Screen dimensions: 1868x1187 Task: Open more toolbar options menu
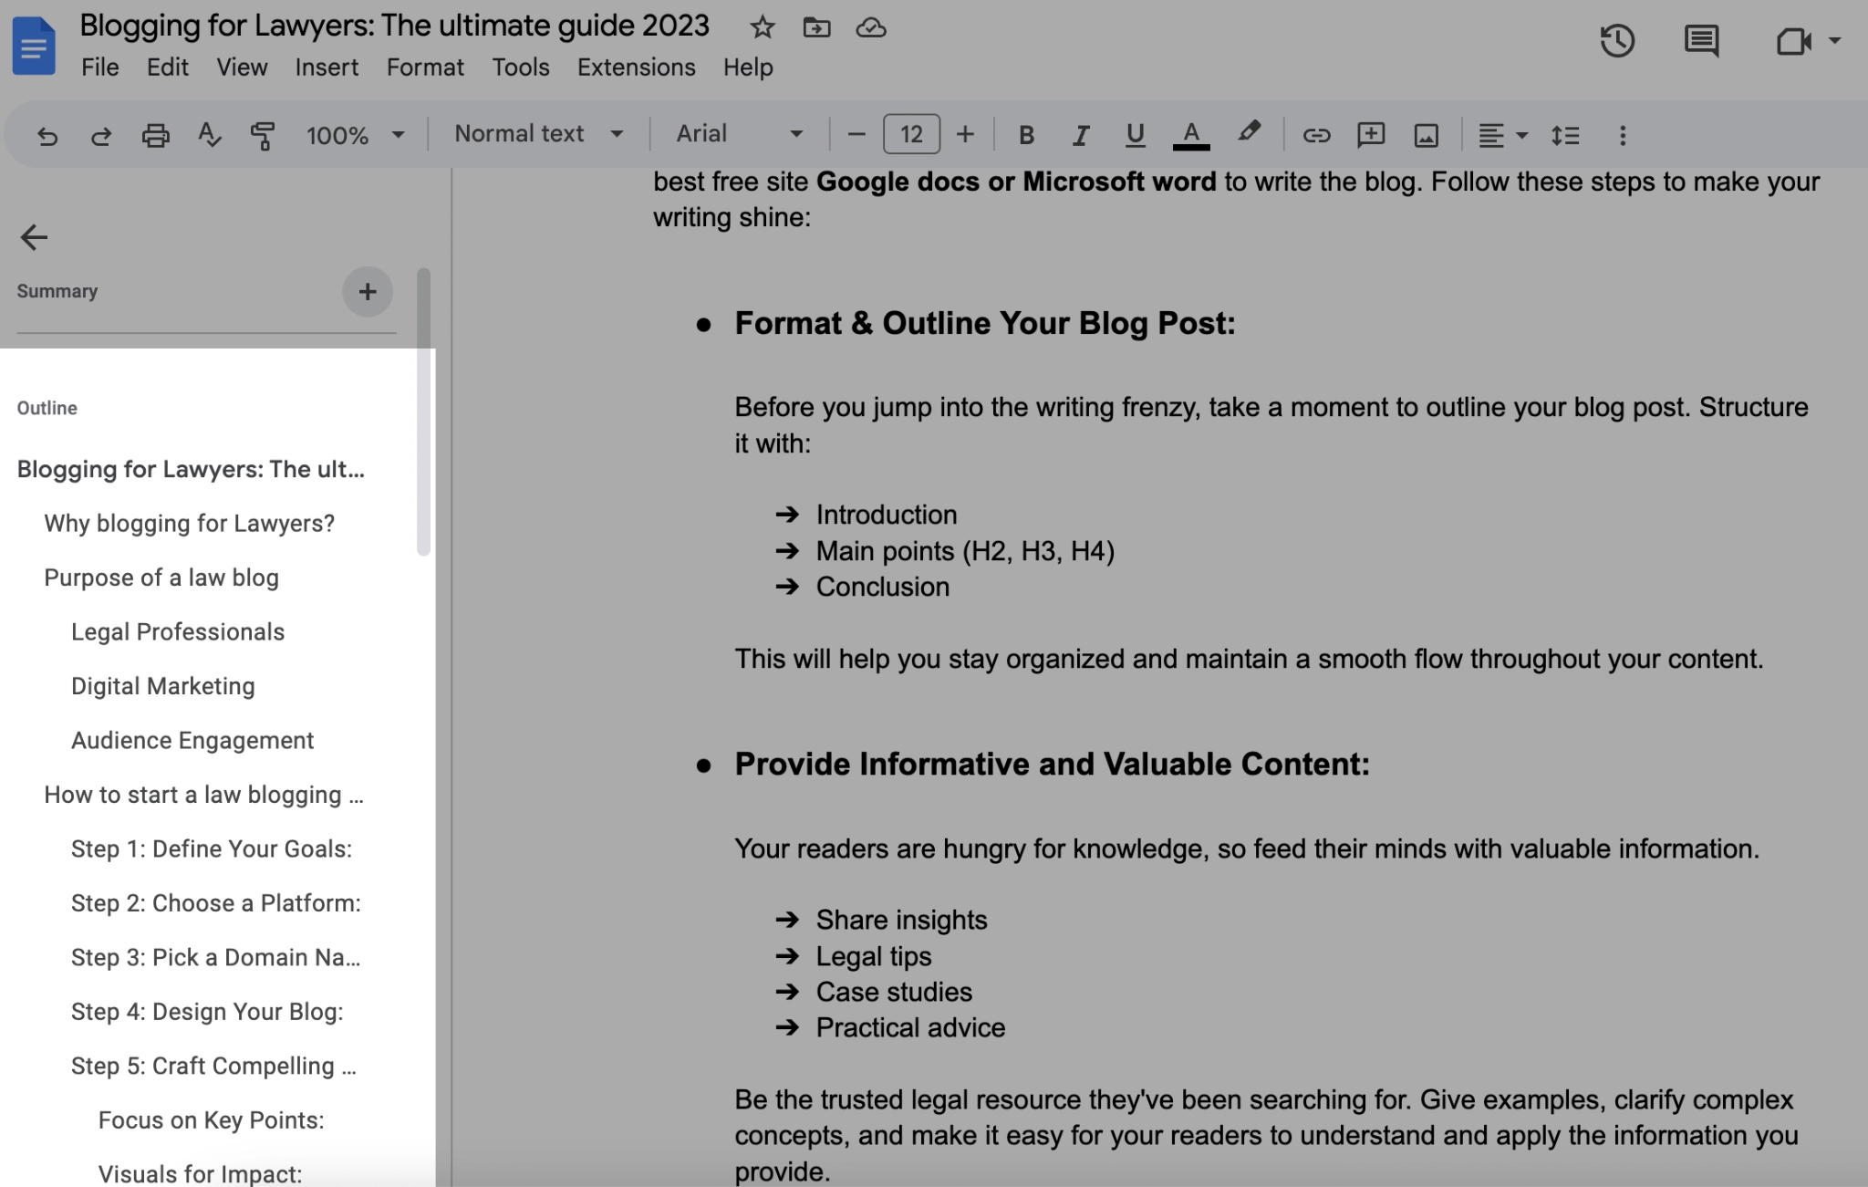pos(1622,136)
